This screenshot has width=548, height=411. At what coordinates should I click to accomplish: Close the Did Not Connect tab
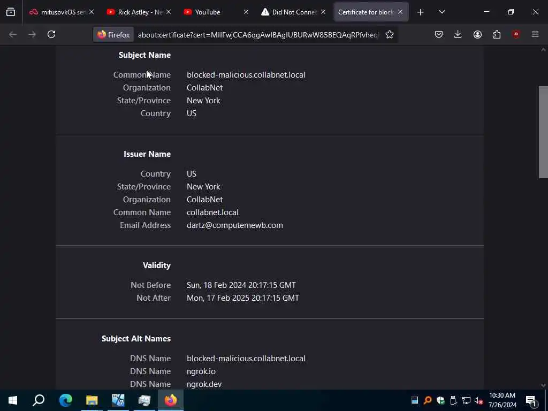click(x=323, y=12)
